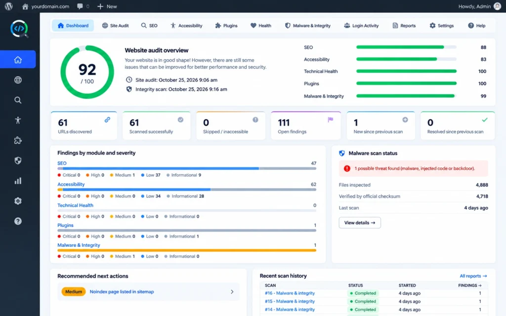Click check icon on Resolved since previous scan card
This screenshot has width=506, height=316.
pos(485,119)
